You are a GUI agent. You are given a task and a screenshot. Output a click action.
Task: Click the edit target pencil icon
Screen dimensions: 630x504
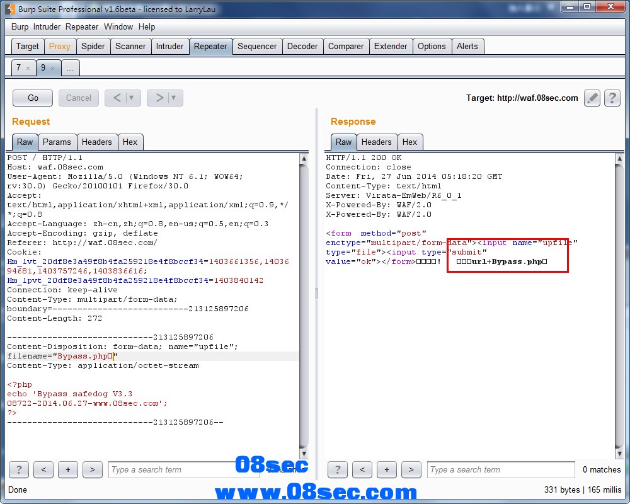tap(592, 98)
